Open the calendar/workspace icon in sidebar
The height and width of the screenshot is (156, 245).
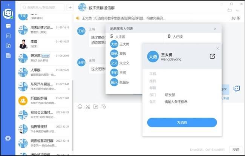point(8,46)
